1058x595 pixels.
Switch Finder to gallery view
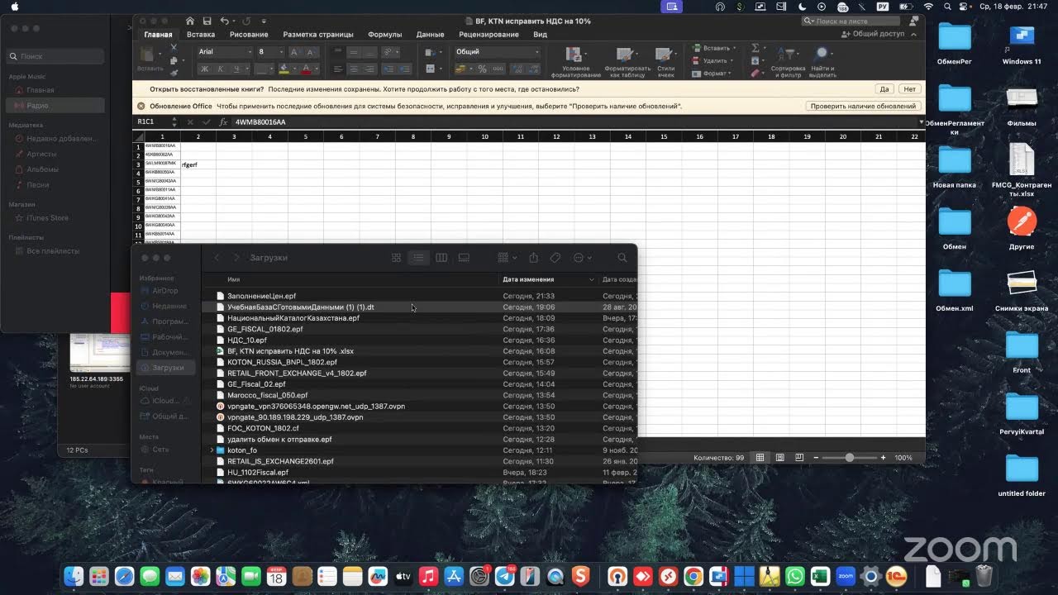click(464, 258)
